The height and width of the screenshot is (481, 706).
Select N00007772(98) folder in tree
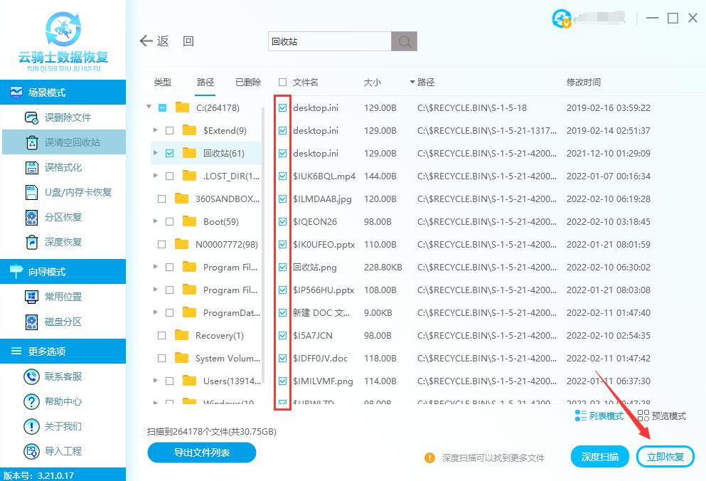coord(227,244)
